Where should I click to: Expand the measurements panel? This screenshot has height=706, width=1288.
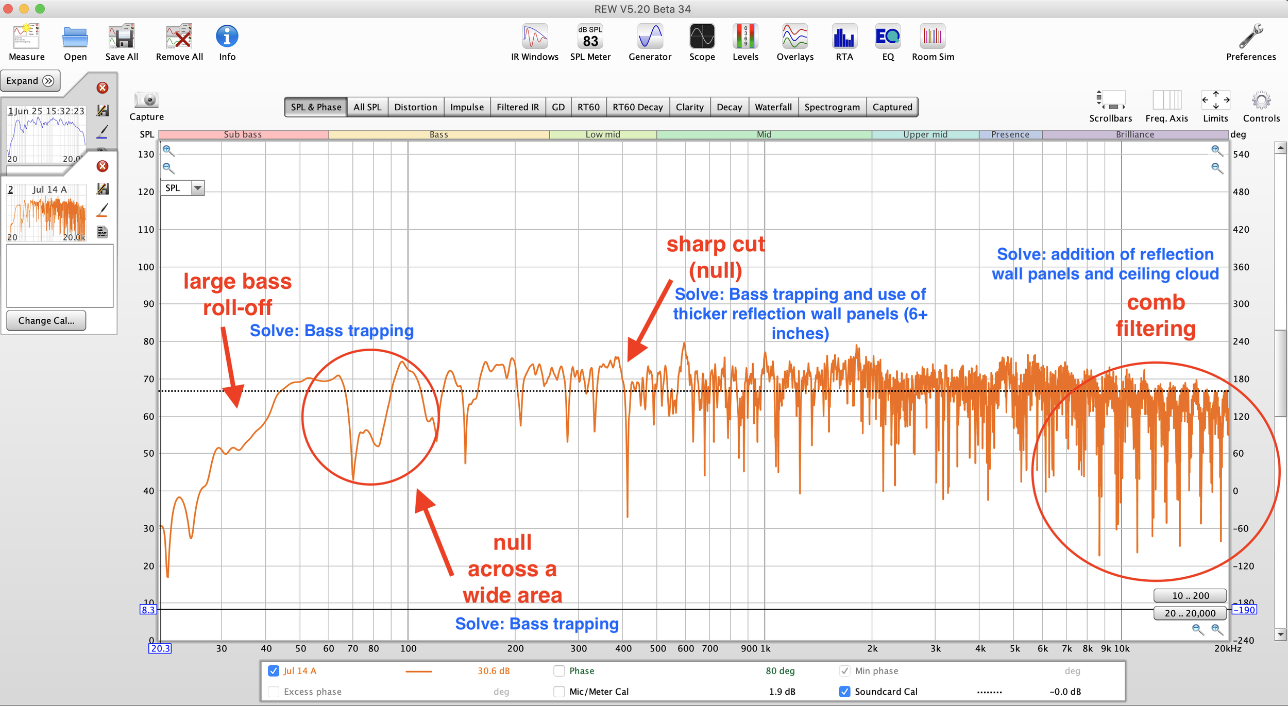click(30, 81)
